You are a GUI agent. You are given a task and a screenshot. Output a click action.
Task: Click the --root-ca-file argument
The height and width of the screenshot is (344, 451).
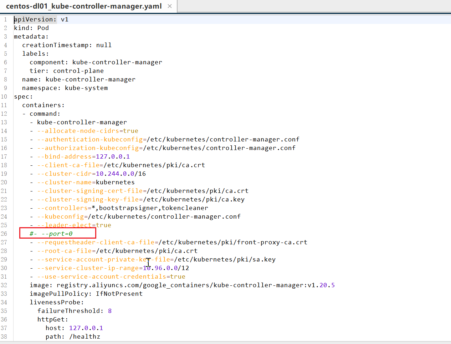click(117, 251)
